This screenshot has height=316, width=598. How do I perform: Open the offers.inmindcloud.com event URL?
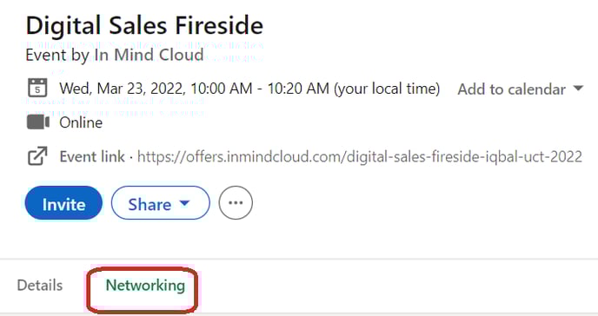(360, 156)
